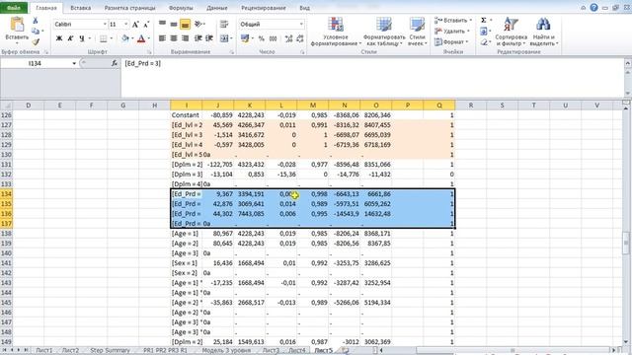Switch to the Данные tab

(x=217, y=8)
